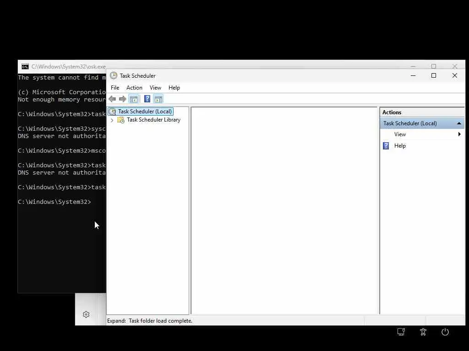469x351 pixels.
Task: Open the View submenu in Actions pane
Action: point(422,134)
